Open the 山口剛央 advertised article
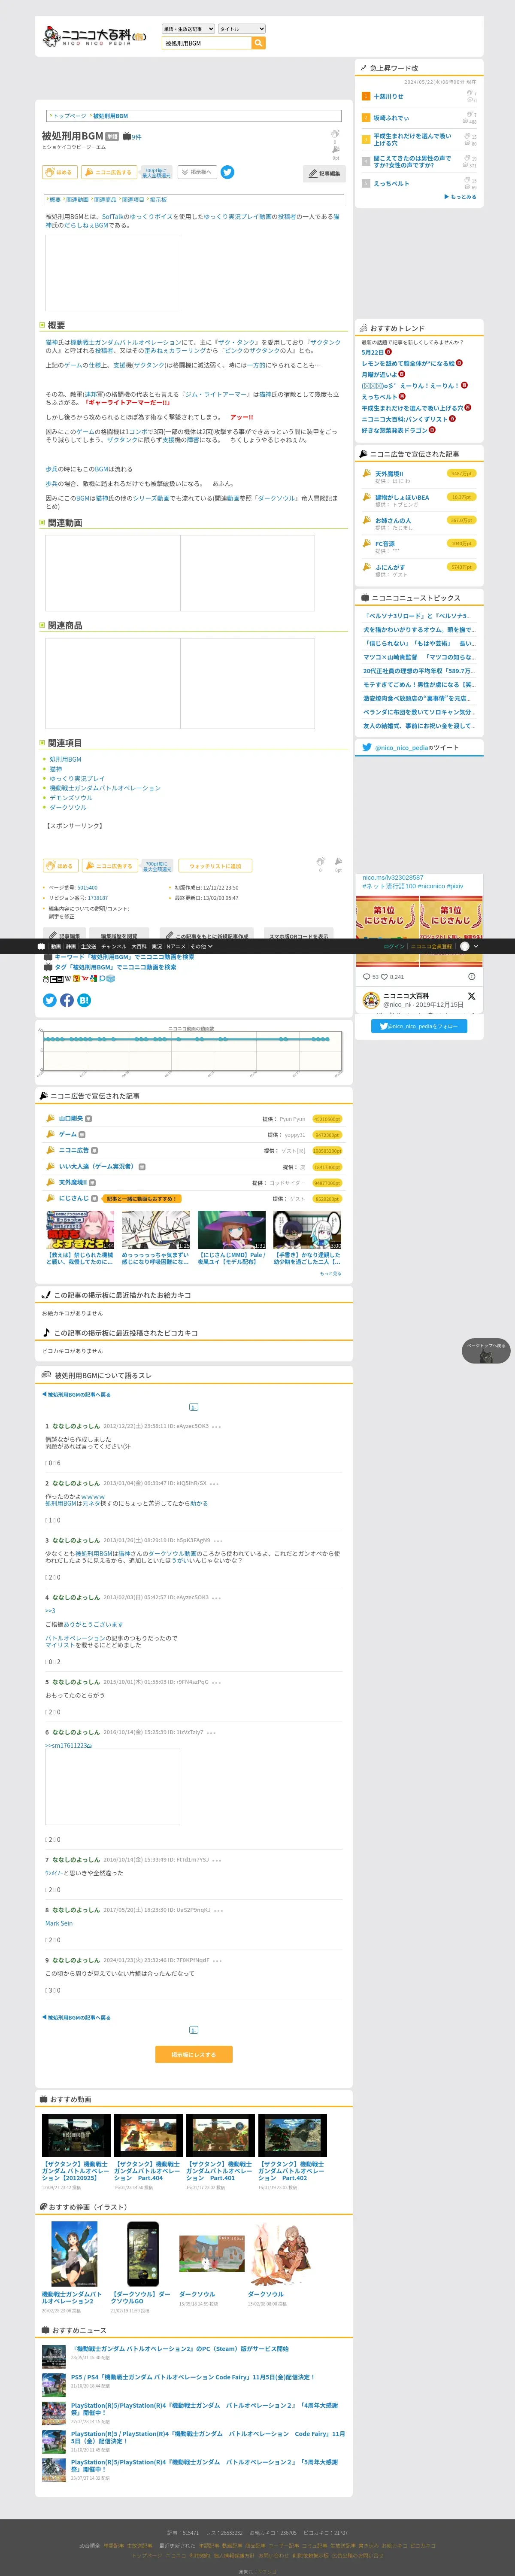515x2576 pixels. point(70,1119)
